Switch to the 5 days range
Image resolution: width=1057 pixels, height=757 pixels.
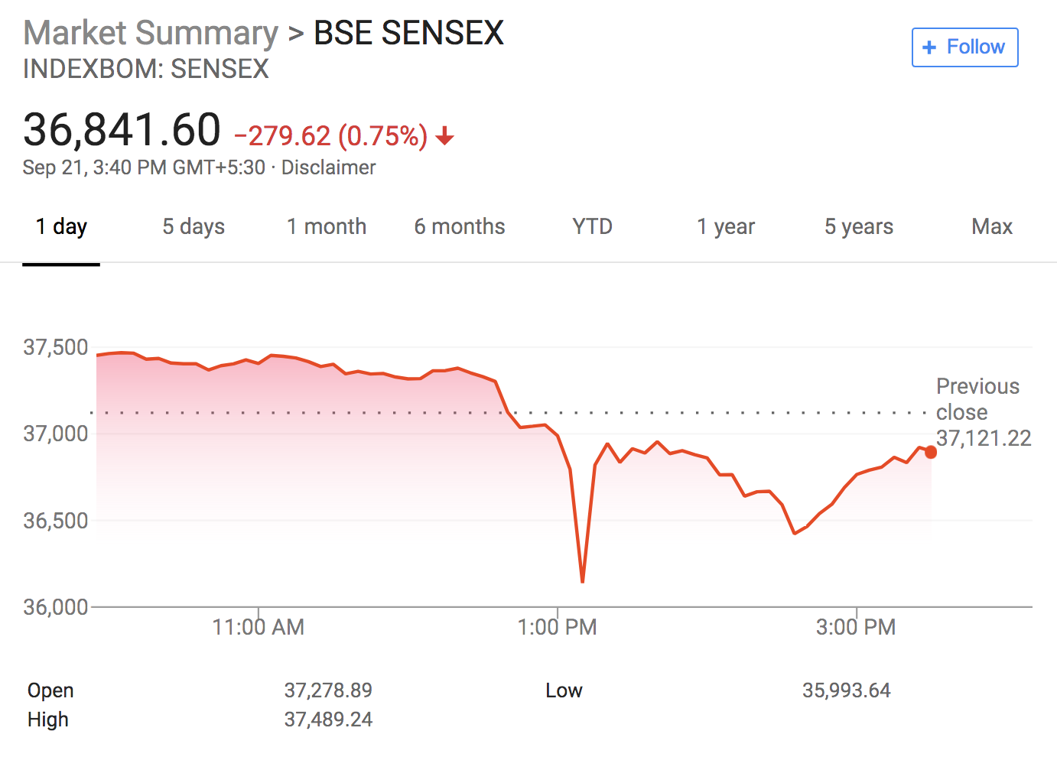[194, 227]
